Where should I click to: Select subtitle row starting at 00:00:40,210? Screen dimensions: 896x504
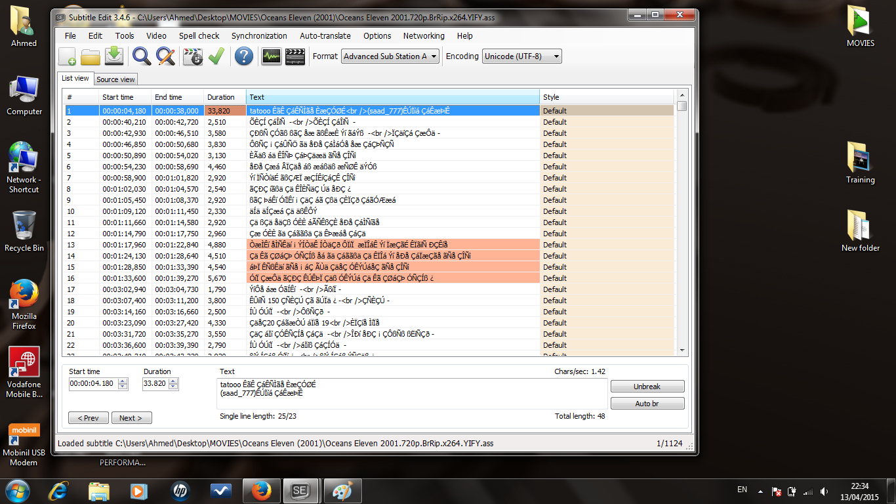point(369,122)
